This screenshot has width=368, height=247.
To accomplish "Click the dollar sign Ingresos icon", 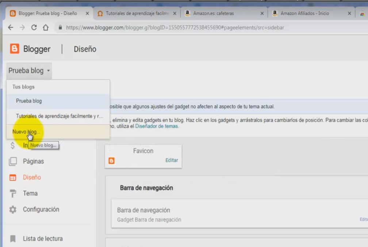I will 13,145.
